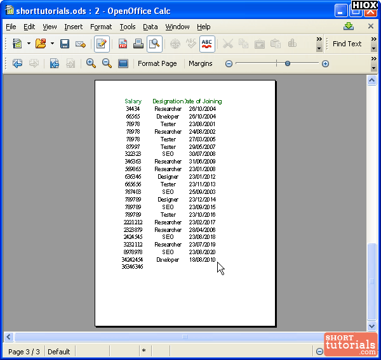
Task: Open the Window menu
Action: coord(177,27)
